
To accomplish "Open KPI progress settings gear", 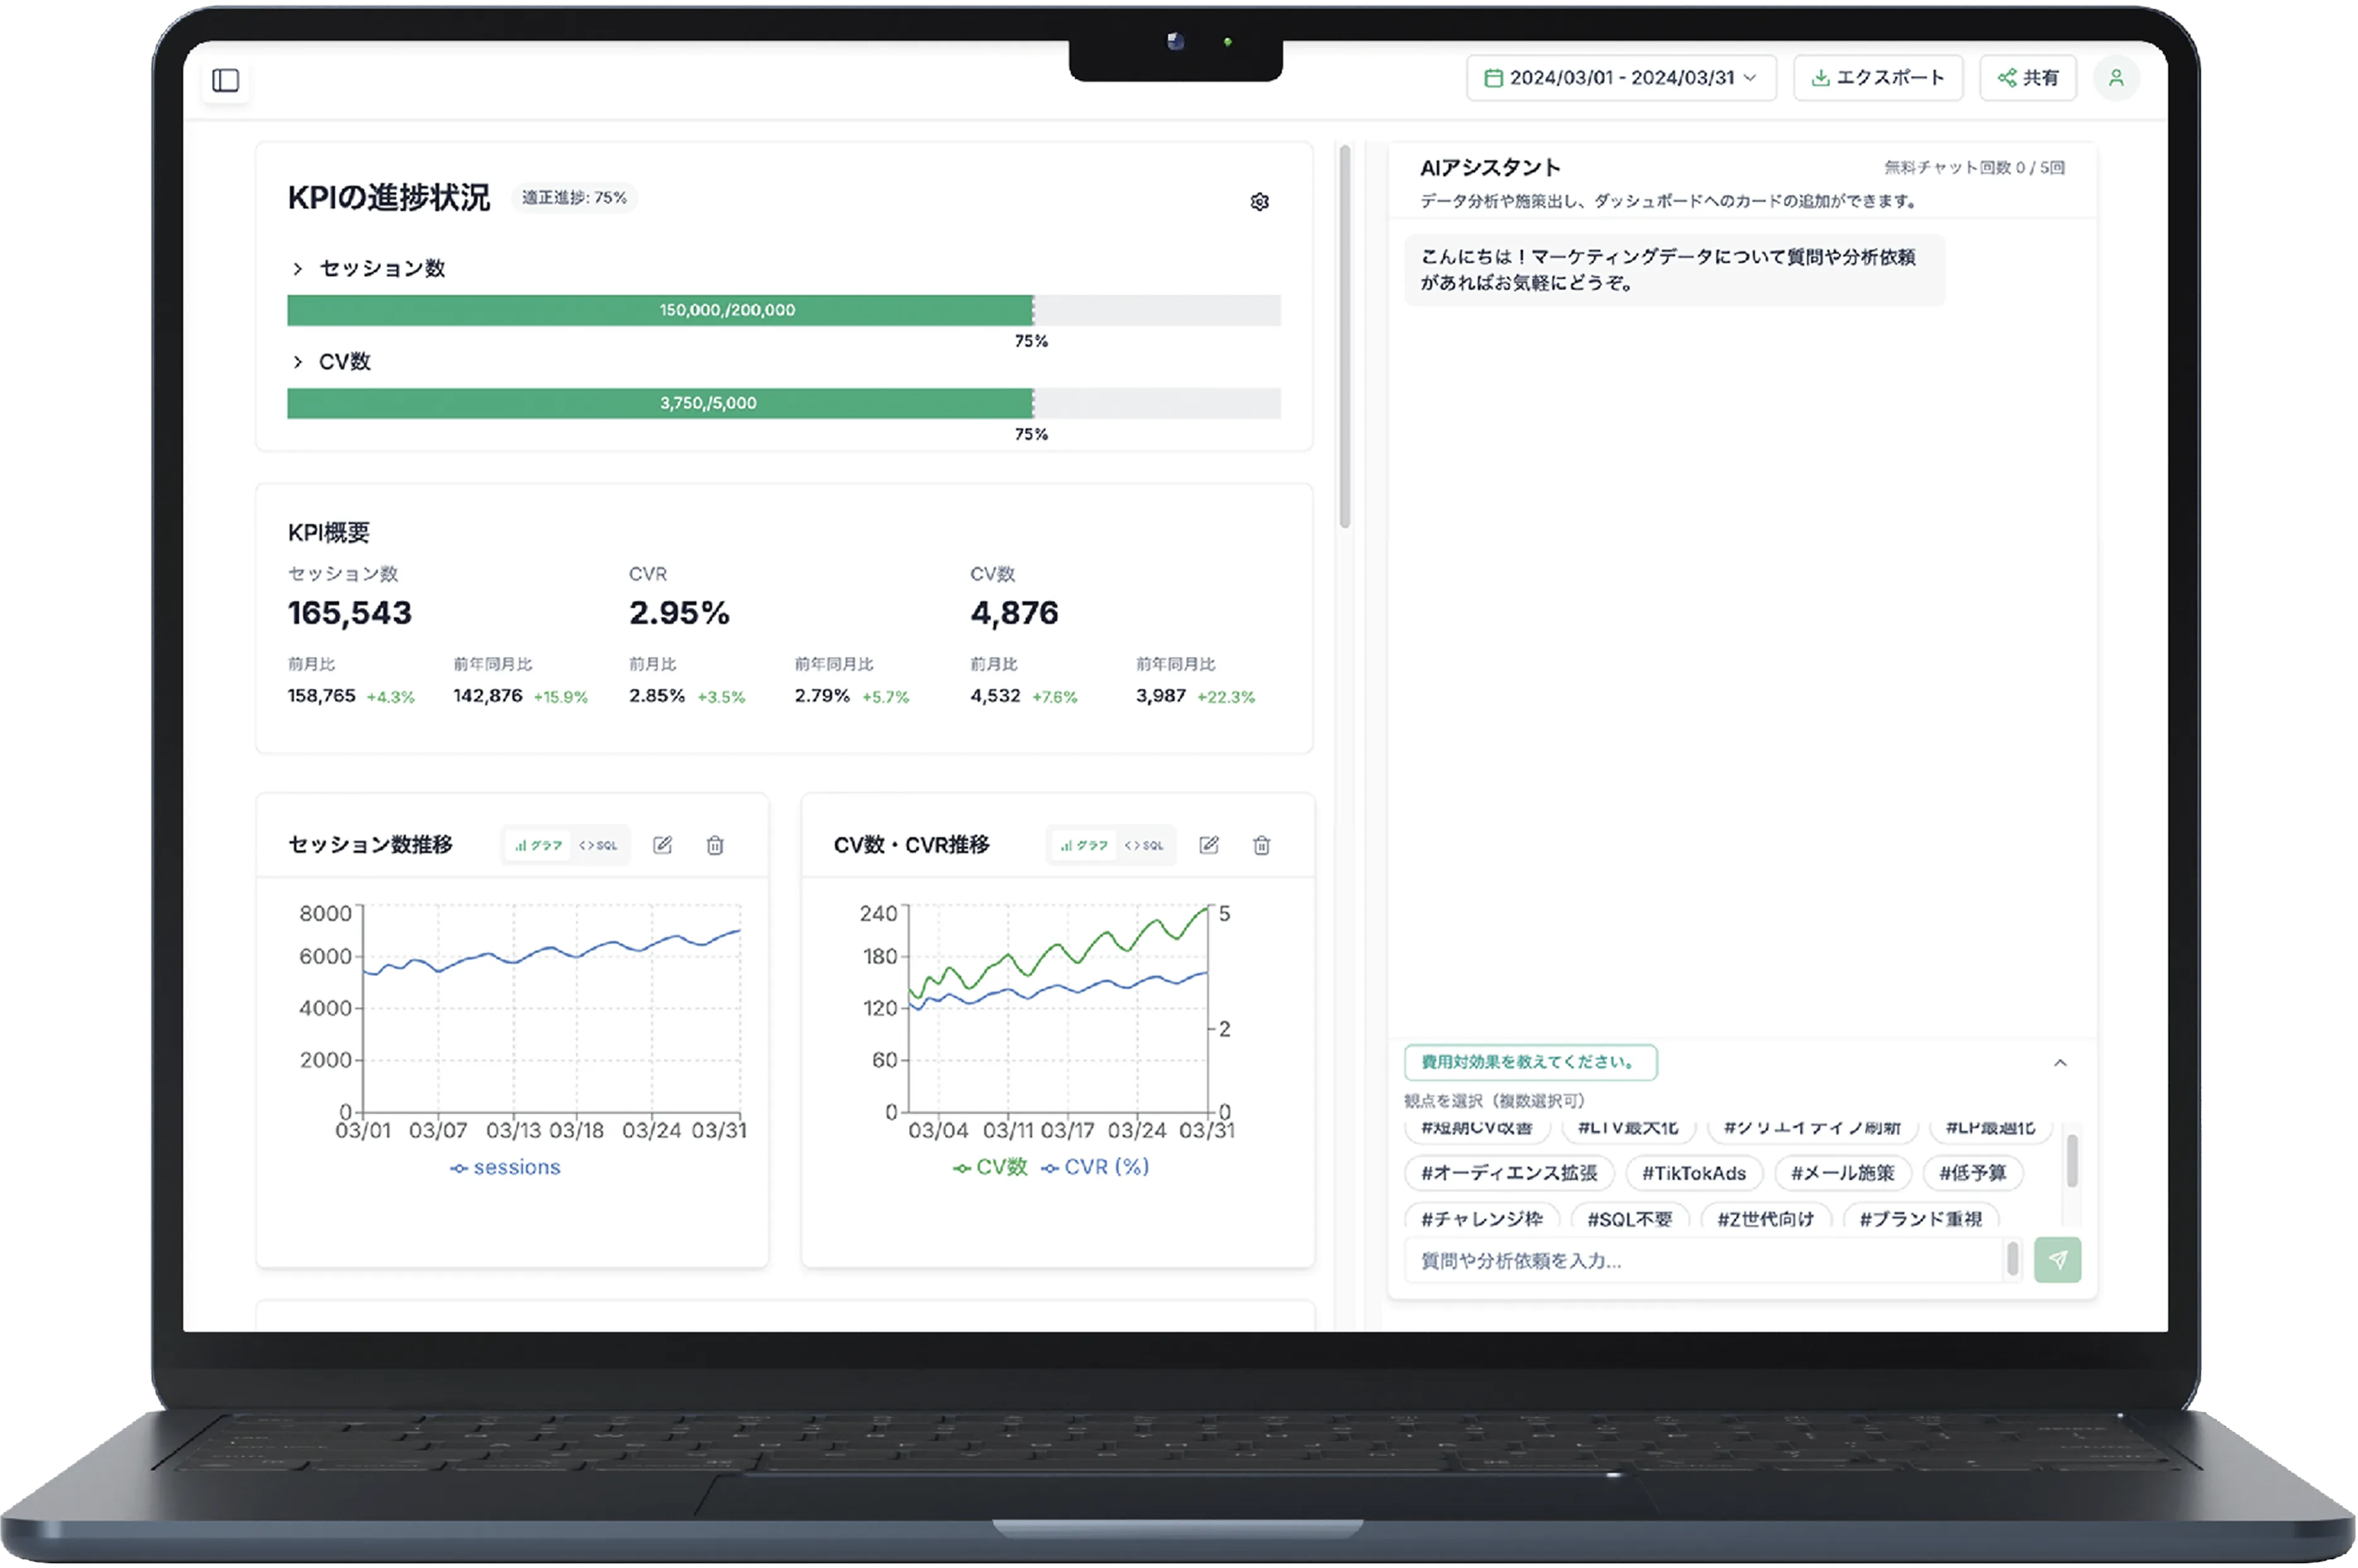I will point(1260,202).
